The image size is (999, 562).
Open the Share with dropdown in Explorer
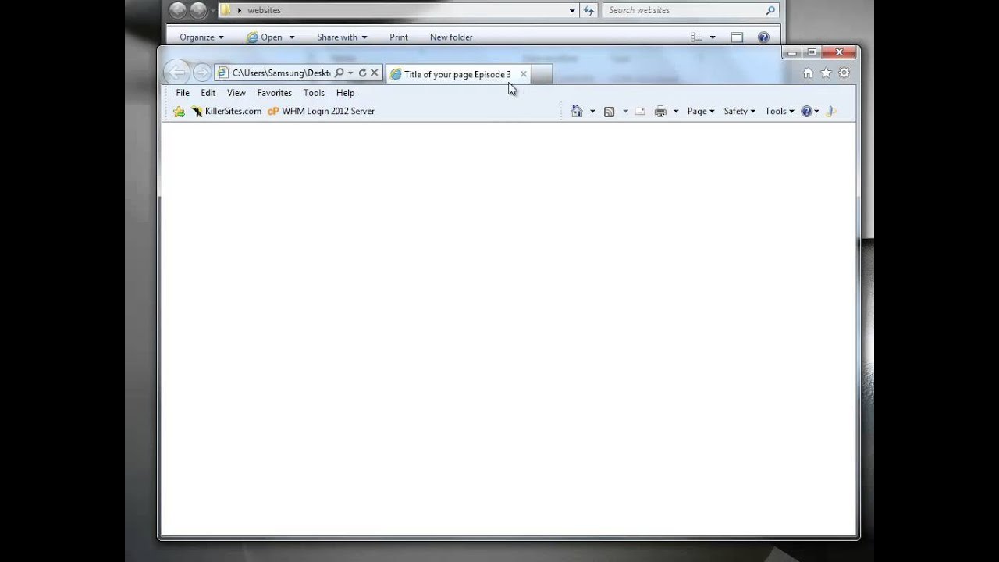(342, 37)
